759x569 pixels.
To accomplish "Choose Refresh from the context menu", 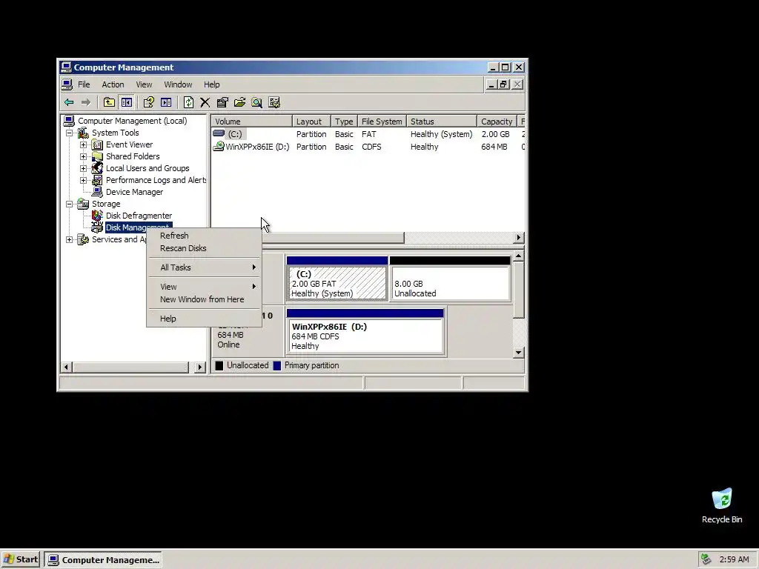I will (x=204, y=236).
